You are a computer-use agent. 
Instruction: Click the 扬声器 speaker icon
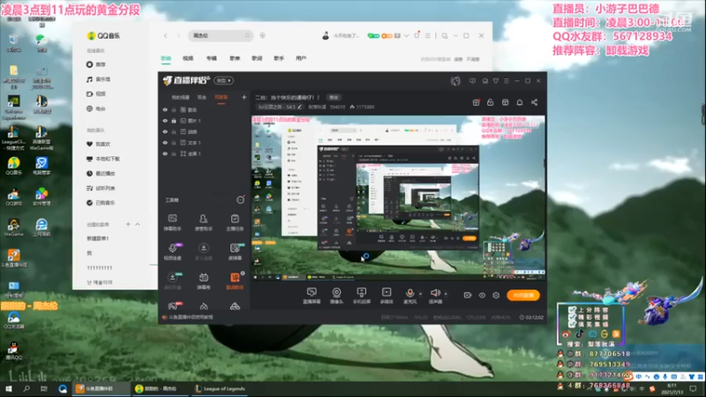(435, 293)
